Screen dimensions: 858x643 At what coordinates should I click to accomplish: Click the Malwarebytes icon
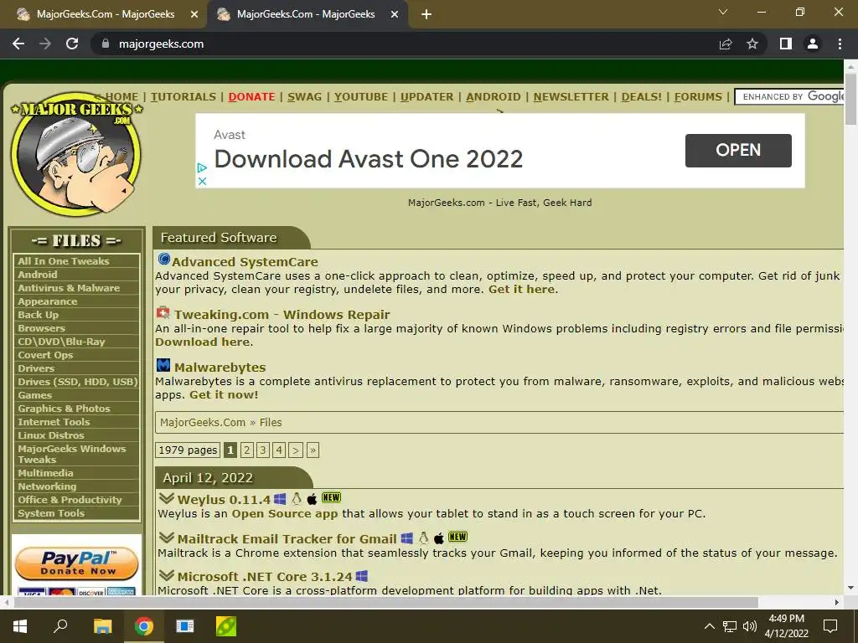163,365
